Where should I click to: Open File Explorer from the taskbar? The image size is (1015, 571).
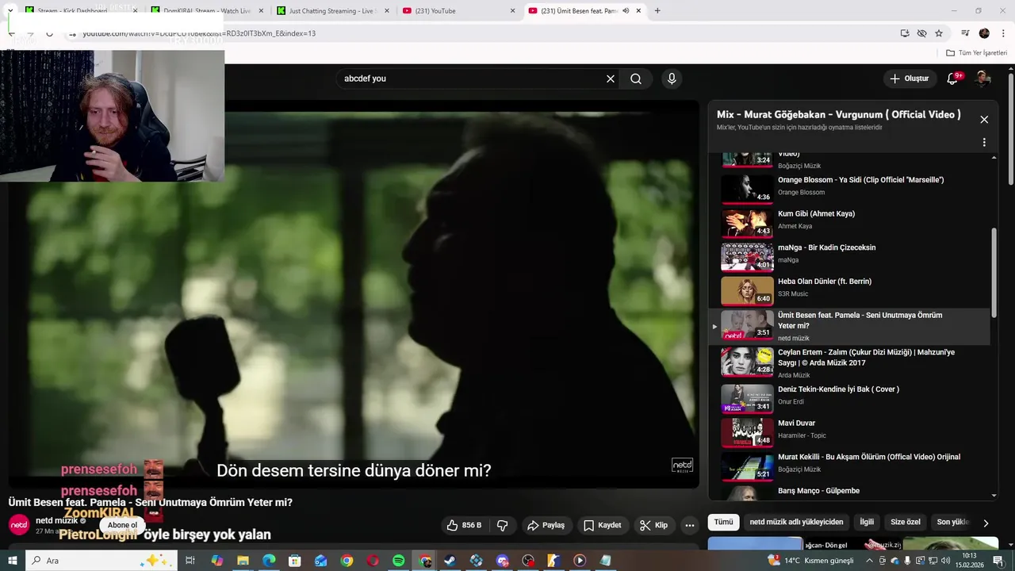click(243, 561)
